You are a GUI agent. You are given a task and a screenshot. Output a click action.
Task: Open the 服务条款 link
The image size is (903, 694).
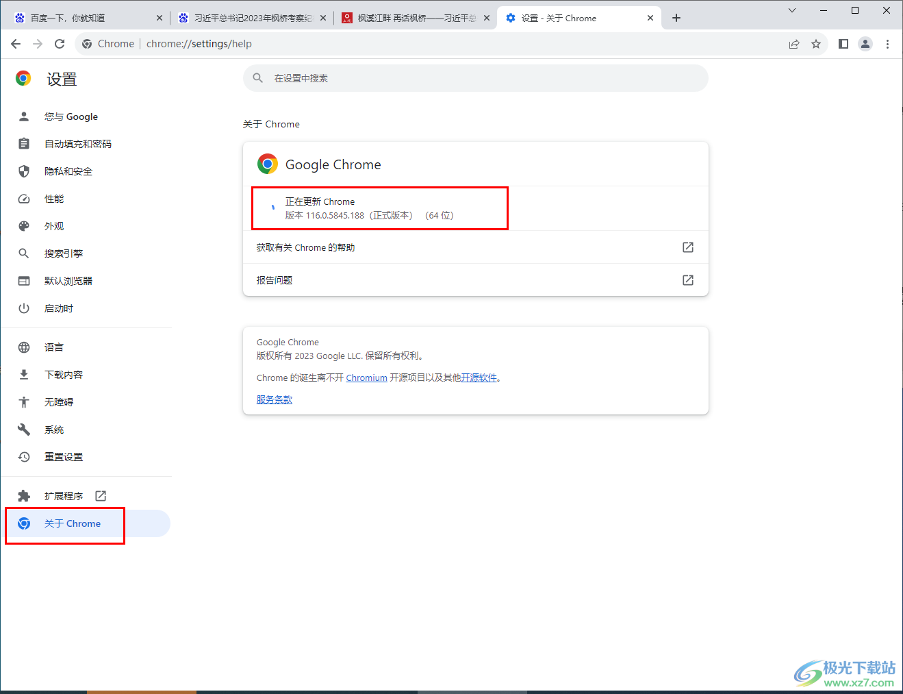pyautogui.click(x=275, y=400)
